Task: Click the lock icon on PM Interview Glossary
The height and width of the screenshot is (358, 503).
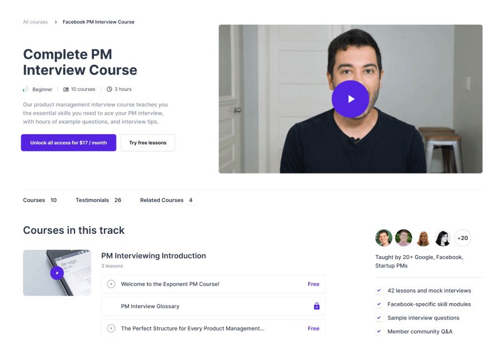Action: tap(317, 306)
